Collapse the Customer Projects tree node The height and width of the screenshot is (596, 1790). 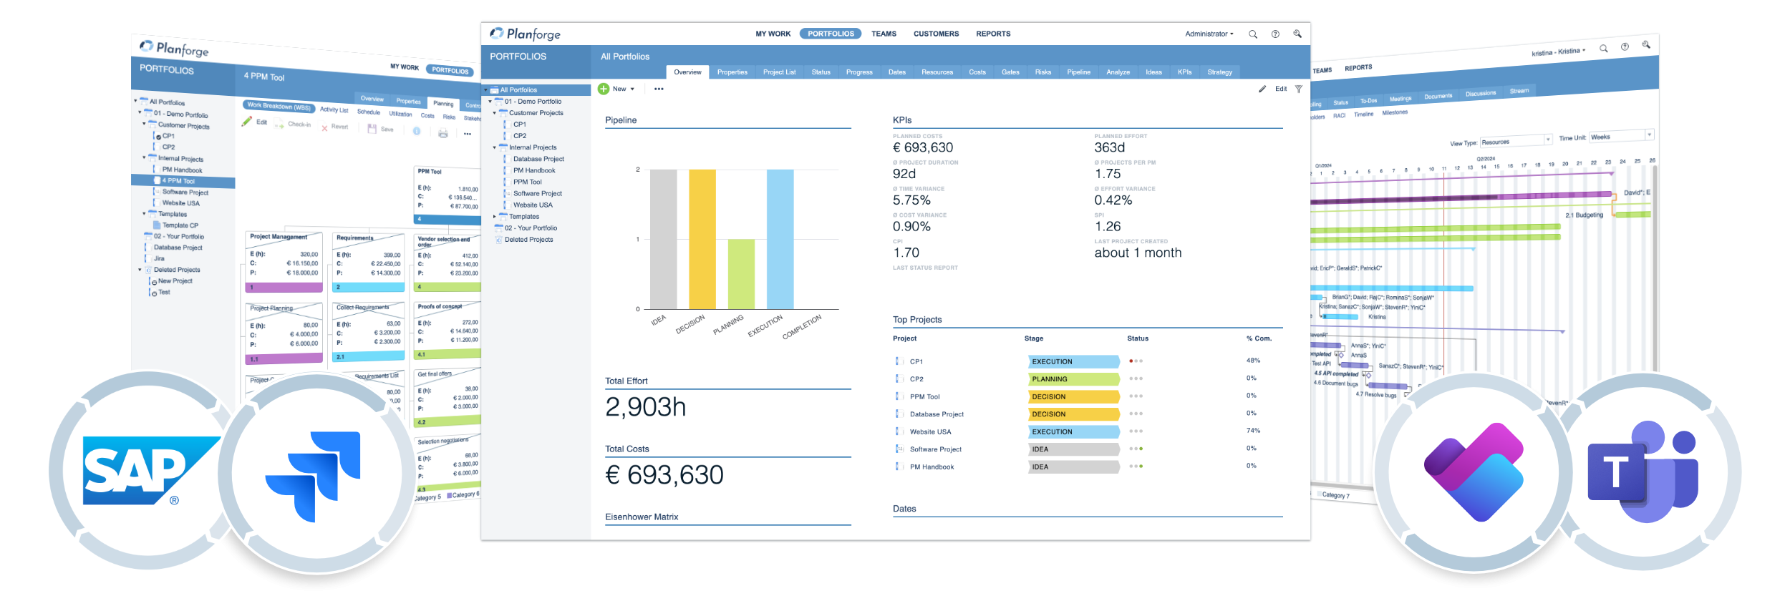(495, 113)
